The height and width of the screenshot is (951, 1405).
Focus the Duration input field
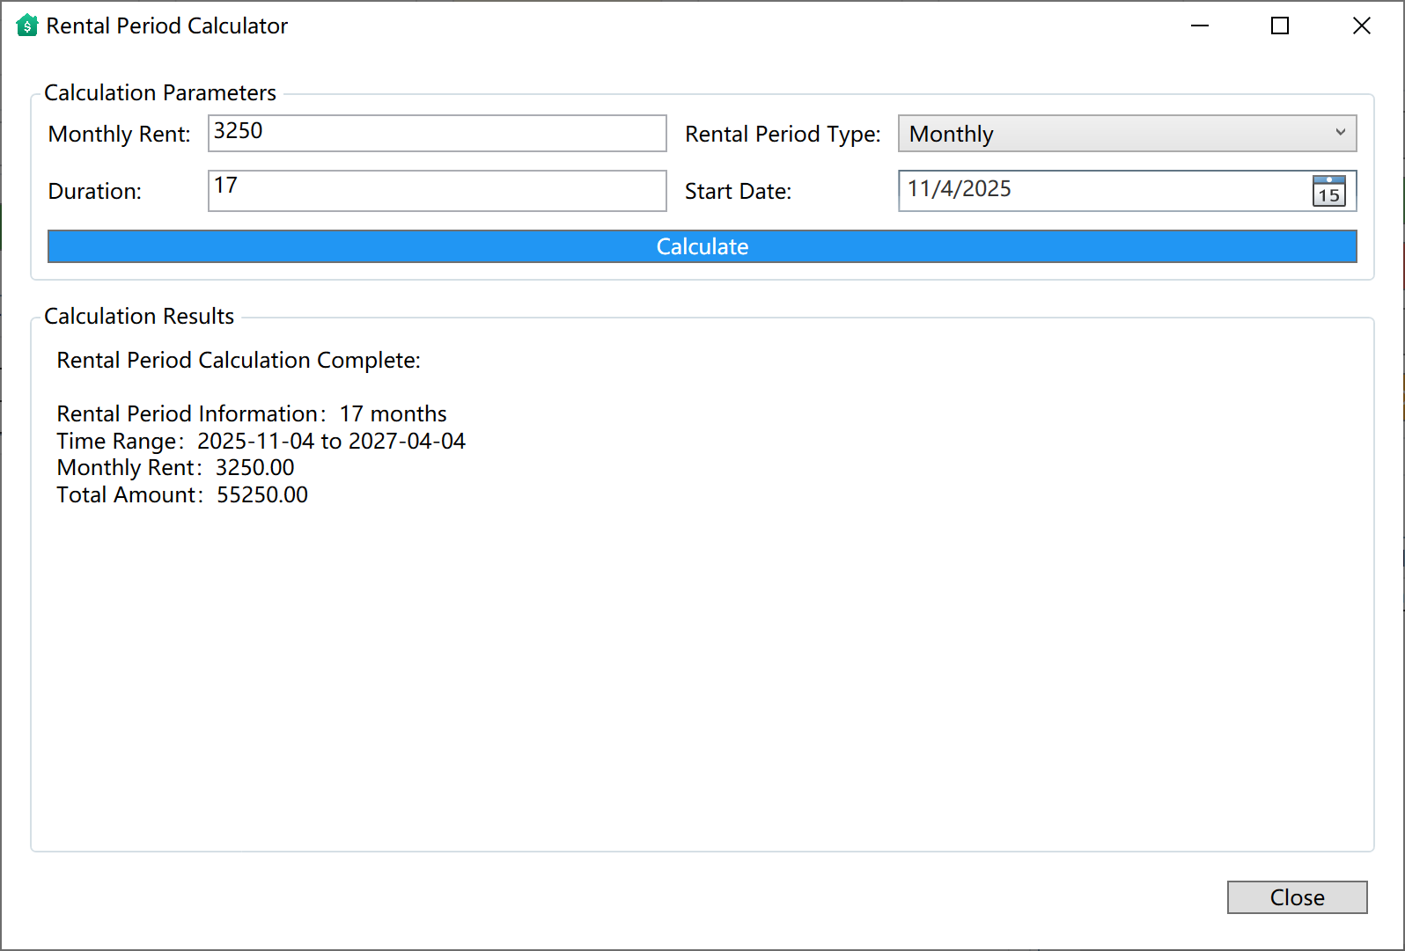tap(437, 191)
